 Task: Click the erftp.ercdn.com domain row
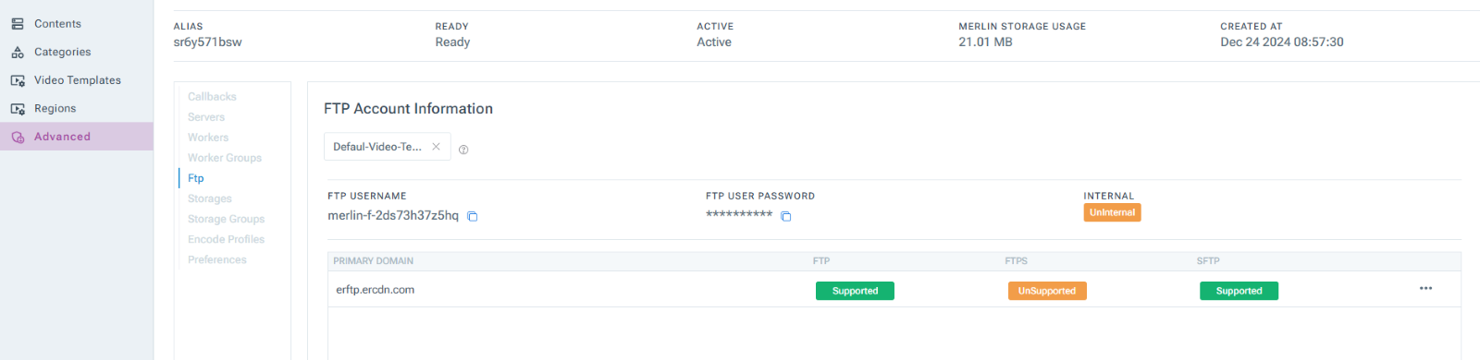click(894, 290)
